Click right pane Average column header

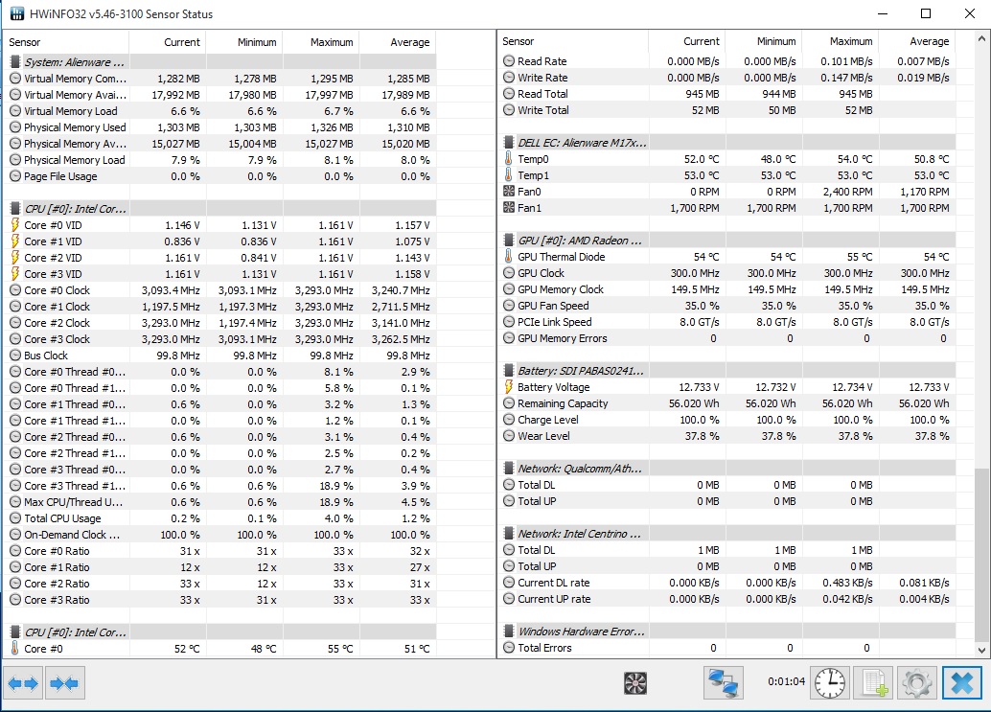pos(916,41)
